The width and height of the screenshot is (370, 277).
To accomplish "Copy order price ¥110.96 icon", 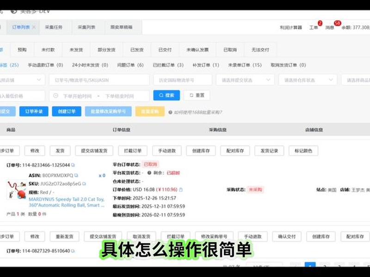I will pyautogui.click(x=181, y=190).
